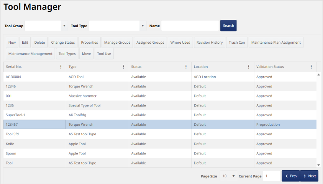Open Tool Types
This screenshot has width=323, height=184.
67,54
